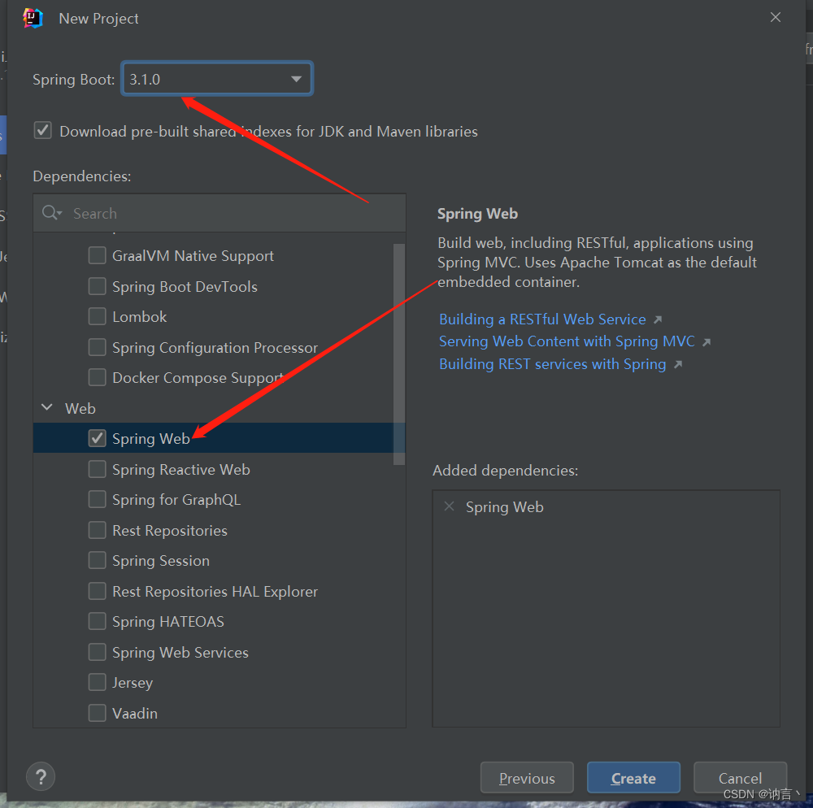Check Rest Repositories dependency
The image size is (813, 808).
[x=97, y=530]
